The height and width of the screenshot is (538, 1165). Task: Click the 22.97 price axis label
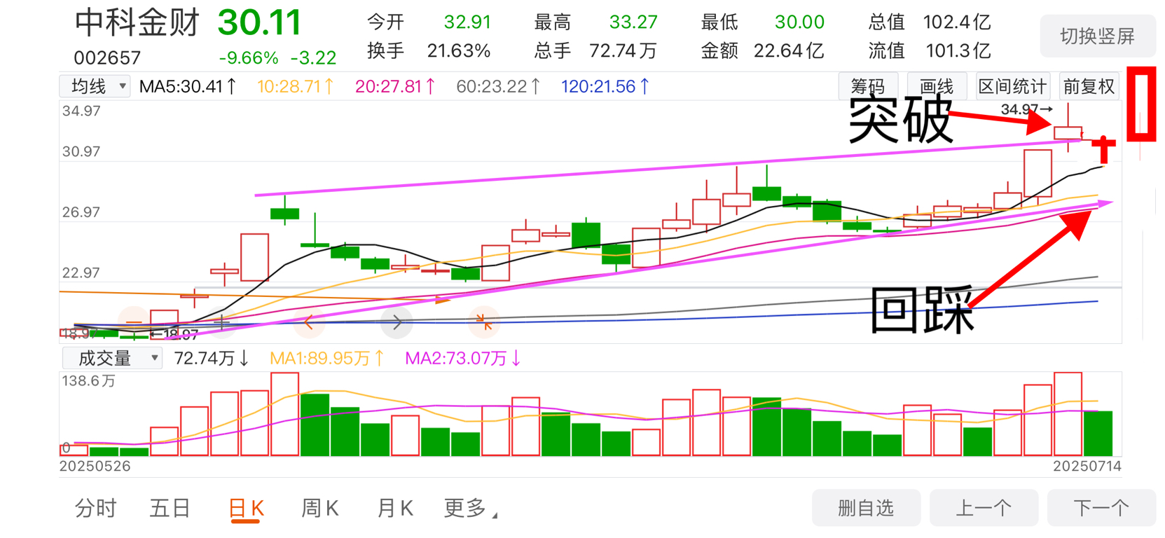[81, 273]
